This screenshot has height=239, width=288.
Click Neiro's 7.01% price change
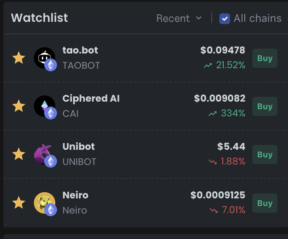click(228, 210)
